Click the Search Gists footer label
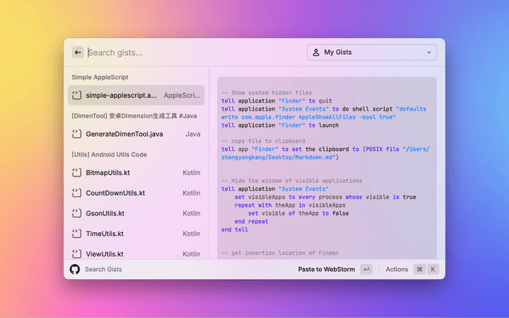509x318 pixels. [x=103, y=270]
